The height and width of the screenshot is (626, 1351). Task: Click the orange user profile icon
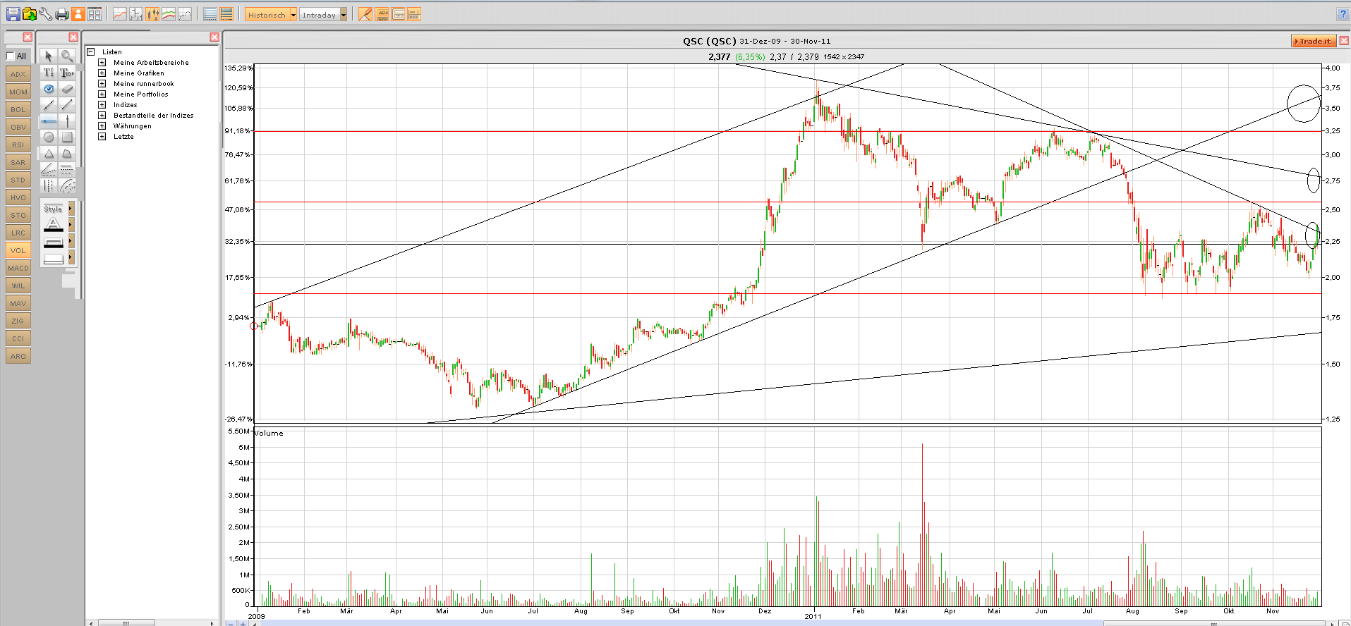(78, 14)
